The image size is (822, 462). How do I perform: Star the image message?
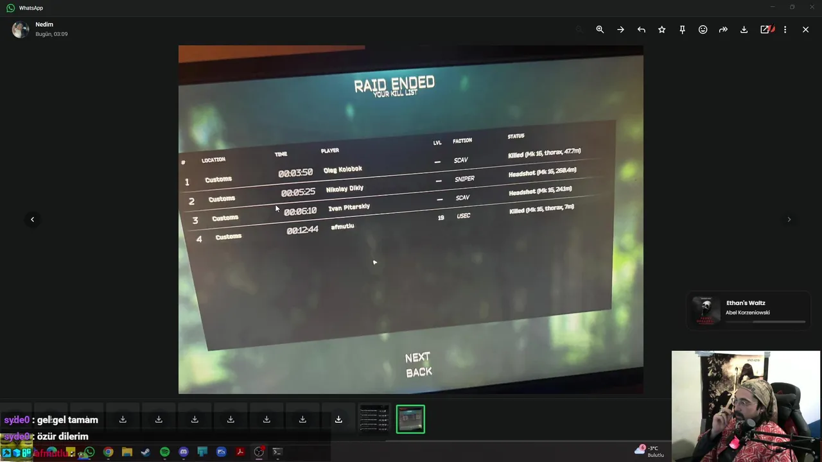tap(661, 30)
